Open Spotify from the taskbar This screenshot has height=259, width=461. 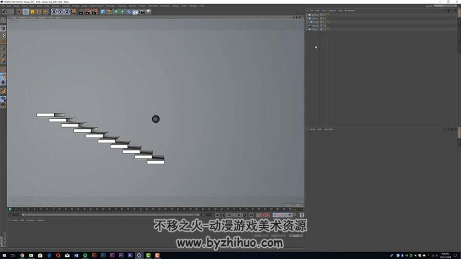pos(85,255)
